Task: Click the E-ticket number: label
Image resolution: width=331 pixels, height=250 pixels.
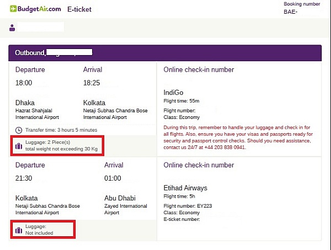Action: pos(181,219)
